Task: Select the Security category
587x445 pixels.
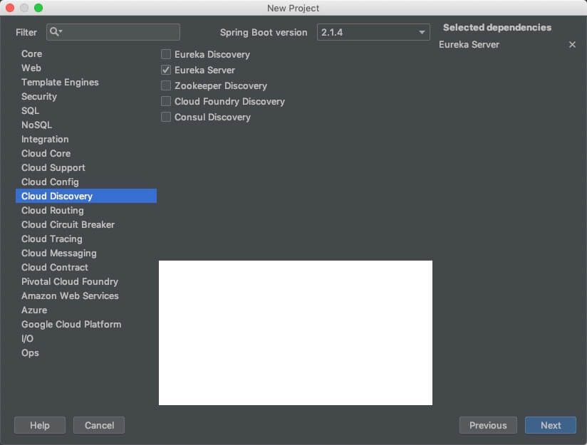Action: [86, 97]
